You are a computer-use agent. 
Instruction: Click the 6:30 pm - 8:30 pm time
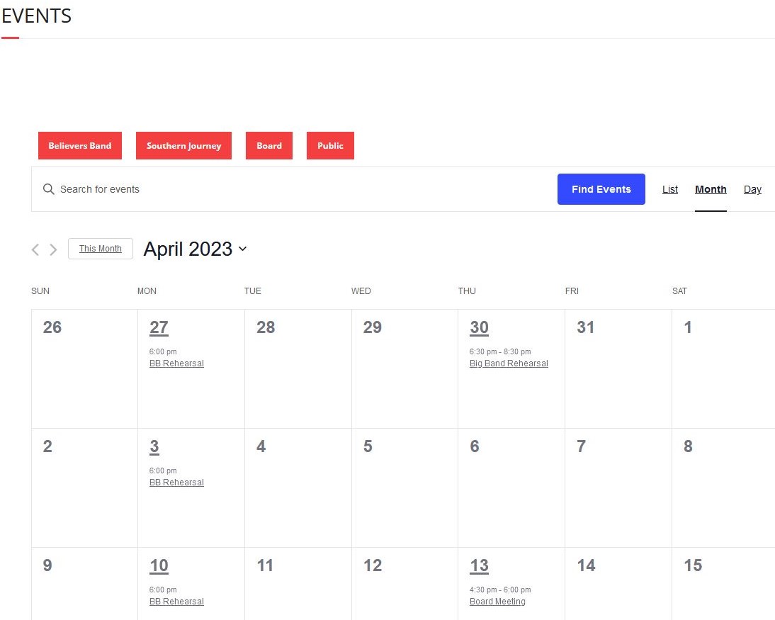pyautogui.click(x=500, y=351)
